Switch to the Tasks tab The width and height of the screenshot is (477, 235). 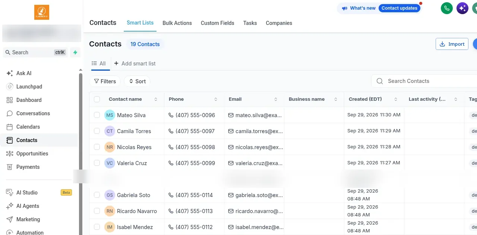click(x=250, y=23)
